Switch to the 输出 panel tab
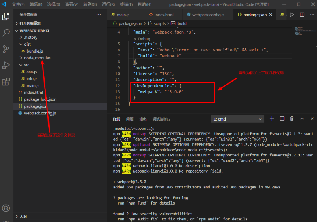317x222 pixels. point(143,119)
